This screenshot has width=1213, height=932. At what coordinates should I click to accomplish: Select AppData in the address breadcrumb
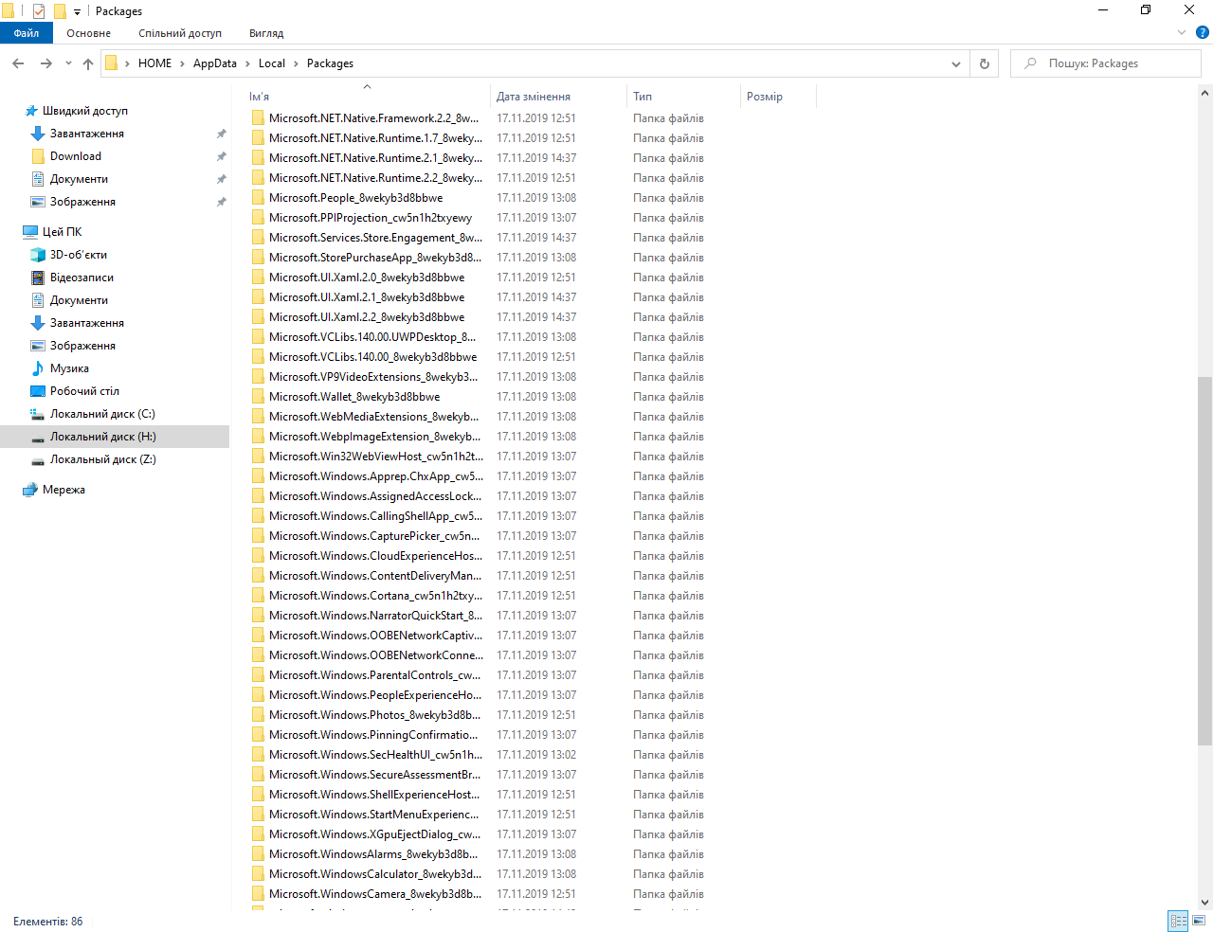pos(215,63)
